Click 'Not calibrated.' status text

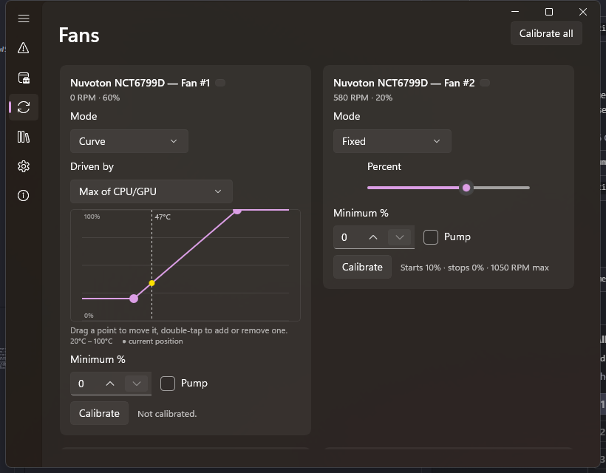pyautogui.click(x=167, y=414)
